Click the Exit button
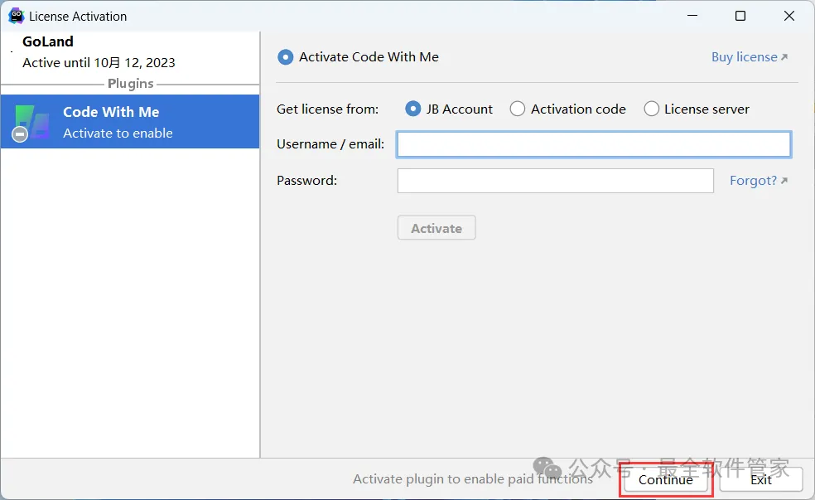The image size is (815, 500). coord(761,480)
